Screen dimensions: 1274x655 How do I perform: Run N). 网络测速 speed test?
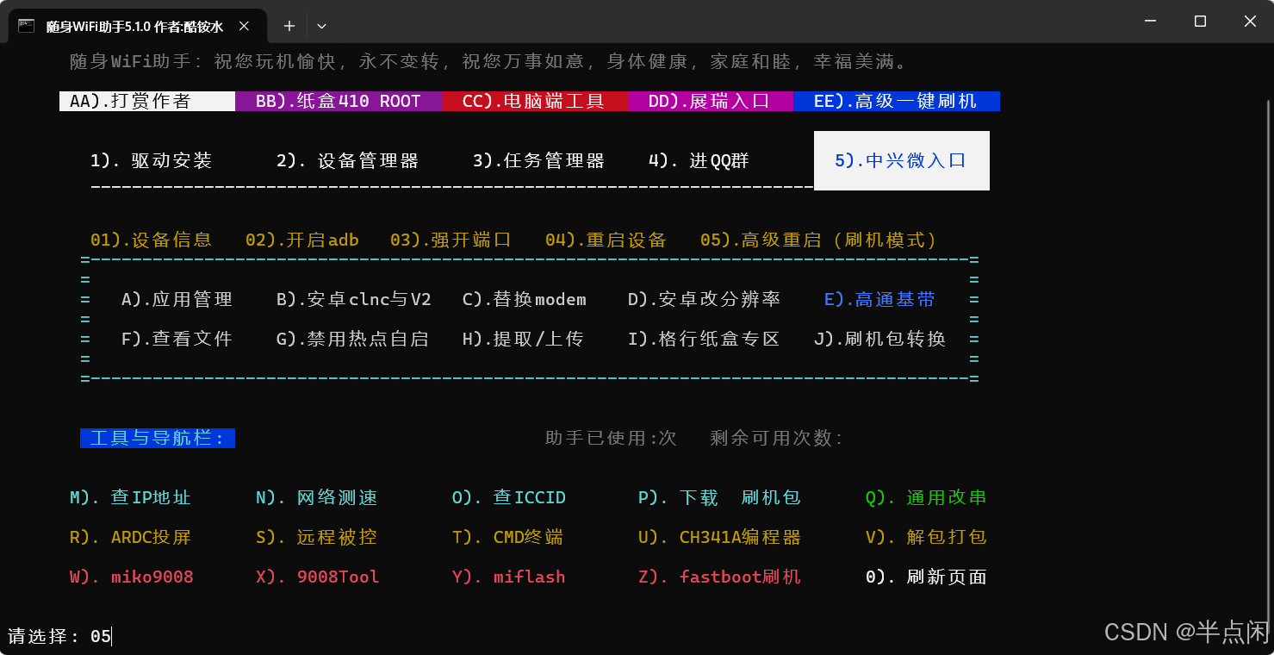point(317,497)
